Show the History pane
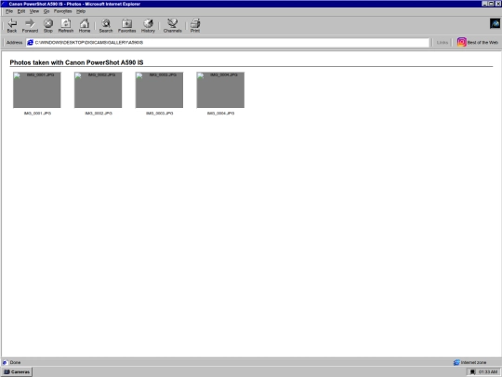This screenshot has width=502, height=377. [148, 26]
